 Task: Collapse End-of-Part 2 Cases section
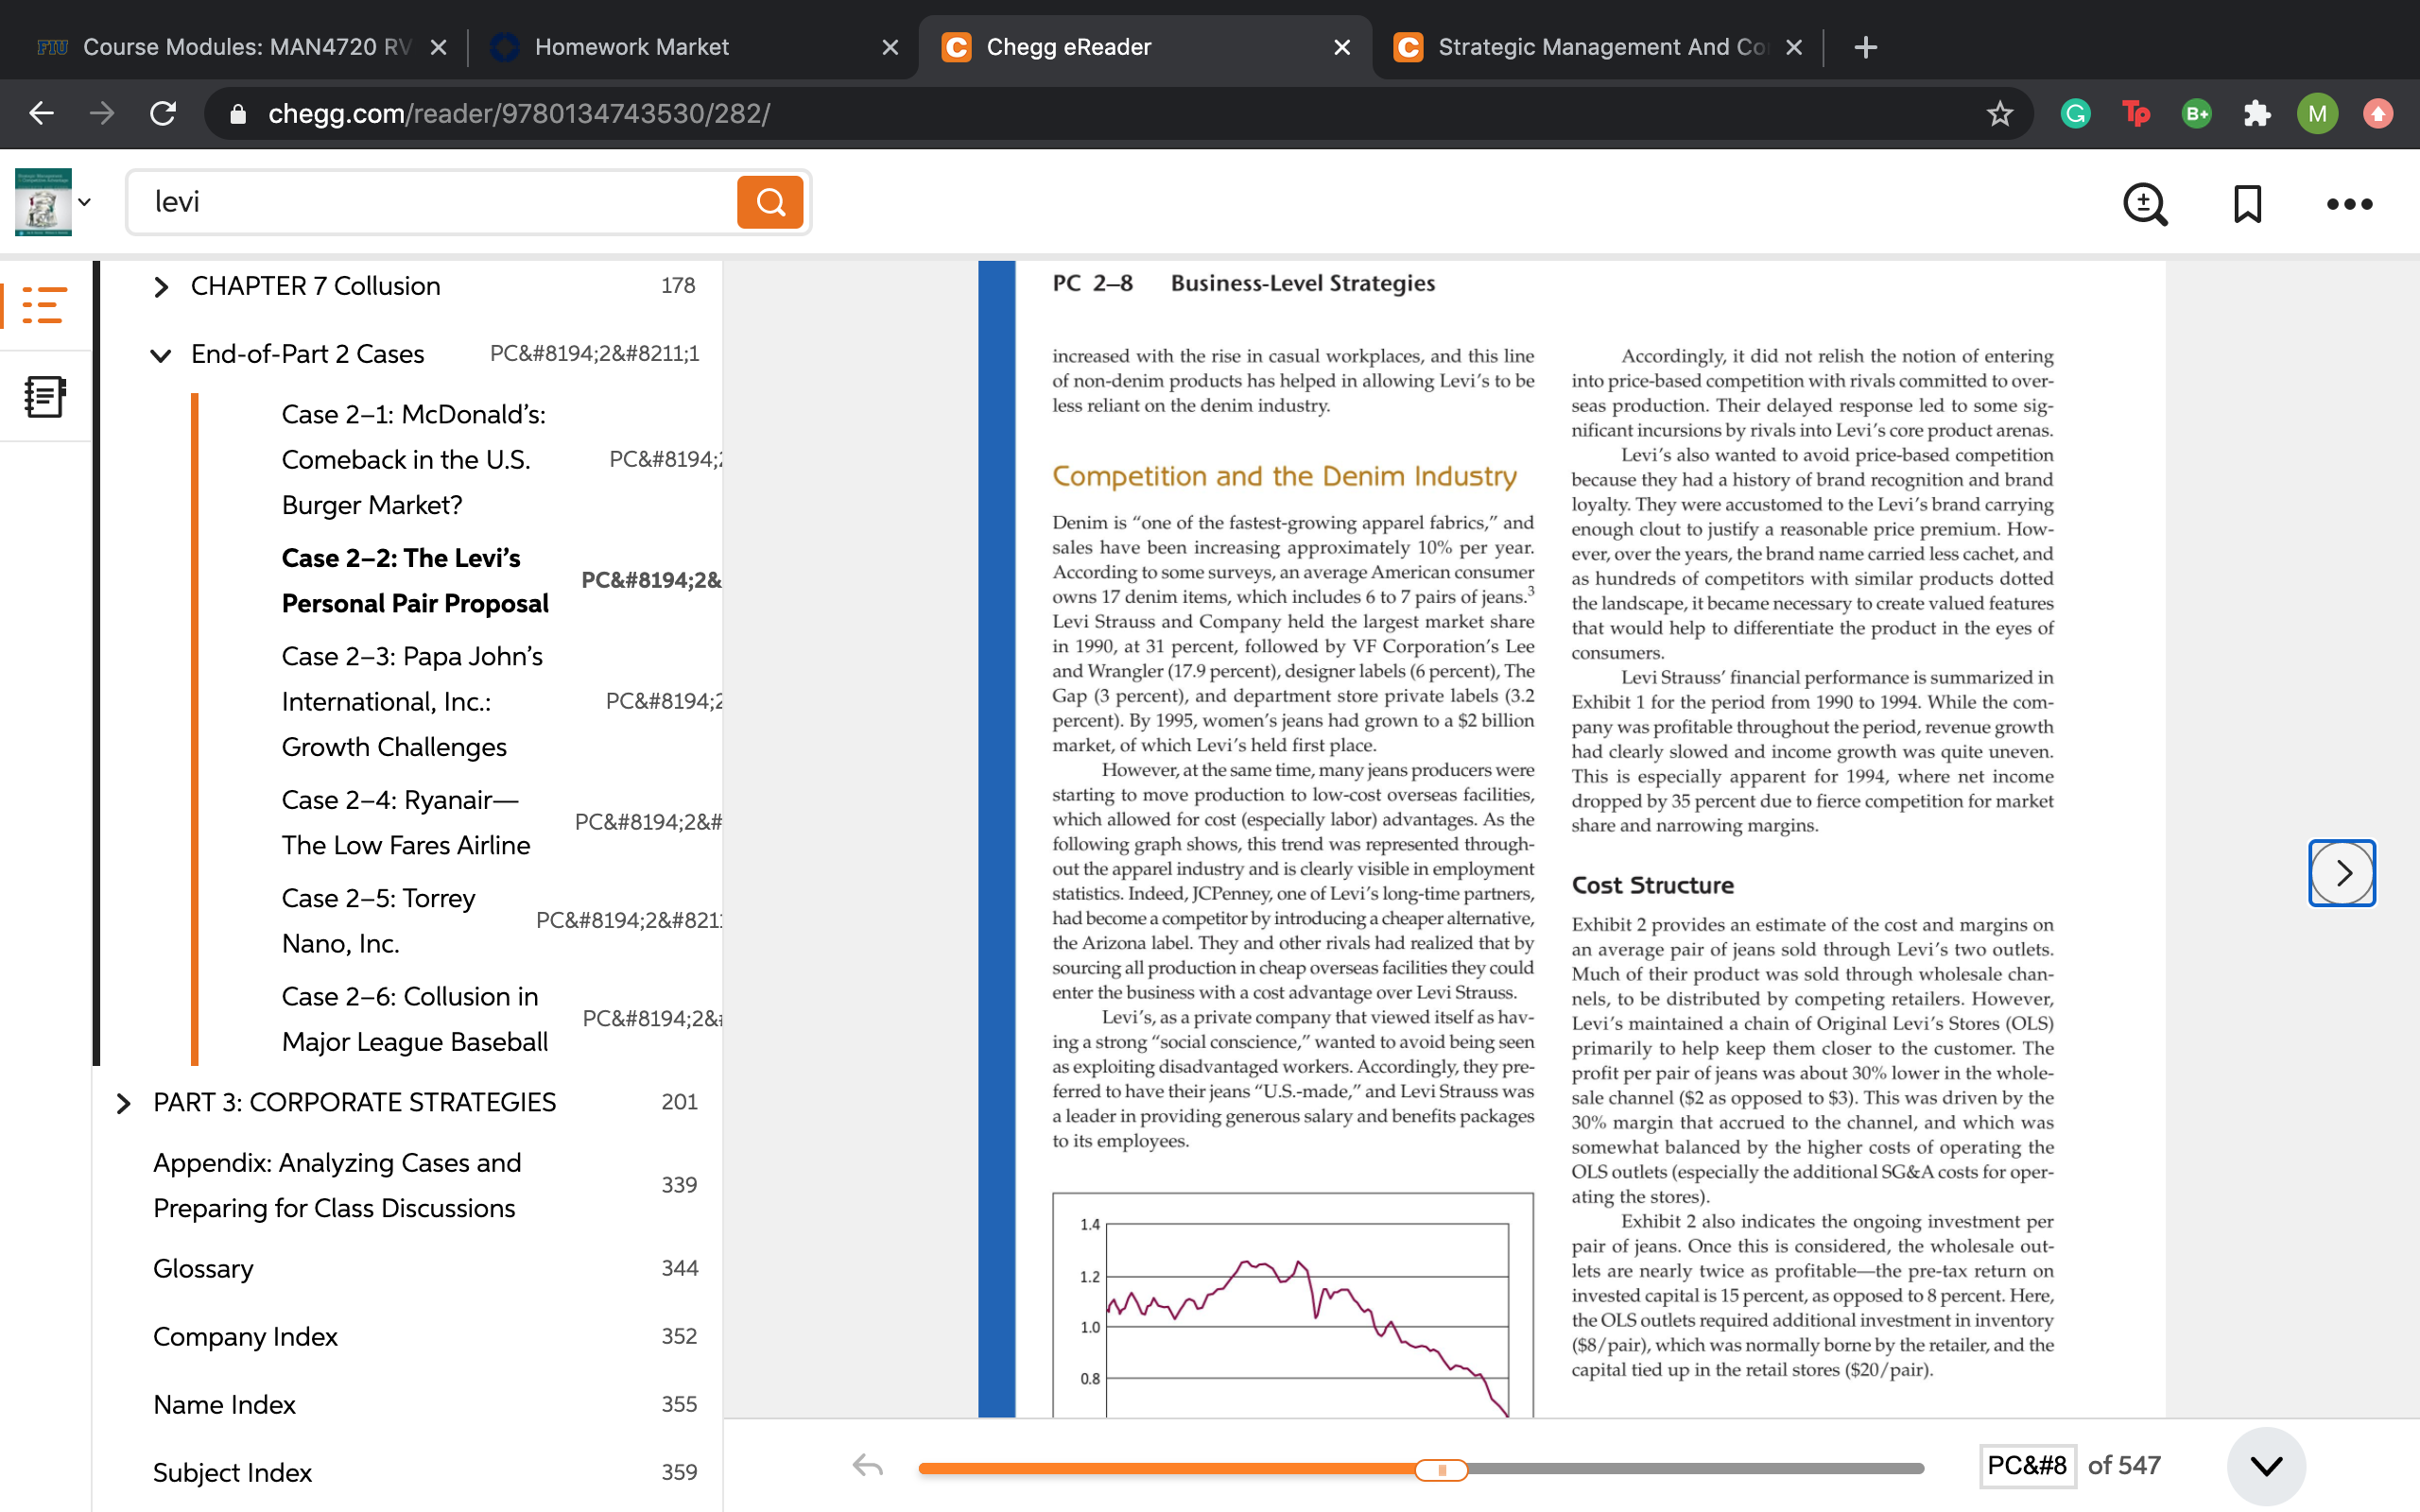pyautogui.click(x=160, y=355)
